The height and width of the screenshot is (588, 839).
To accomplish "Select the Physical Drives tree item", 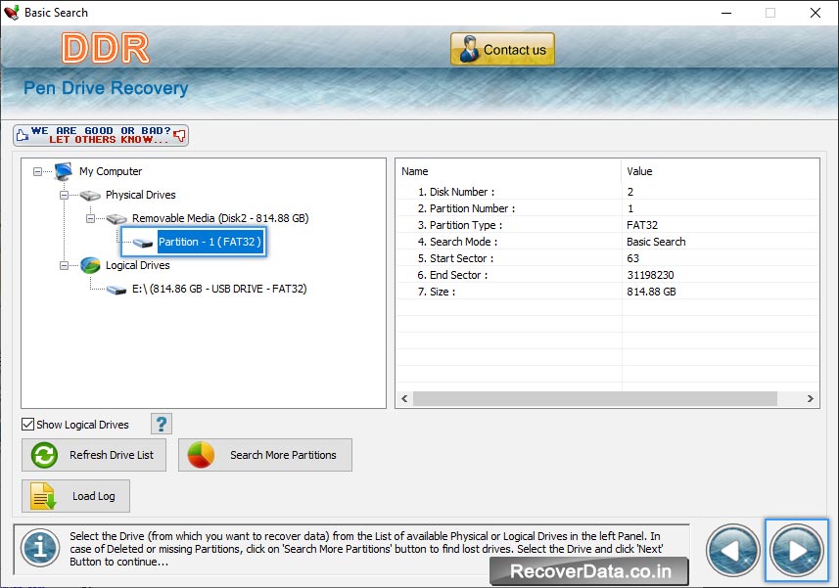I will (141, 195).
